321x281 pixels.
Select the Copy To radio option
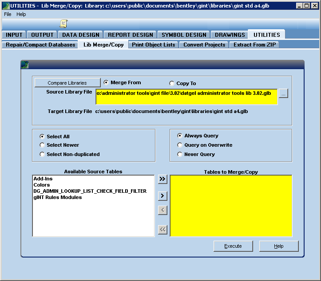click(172, 83)
